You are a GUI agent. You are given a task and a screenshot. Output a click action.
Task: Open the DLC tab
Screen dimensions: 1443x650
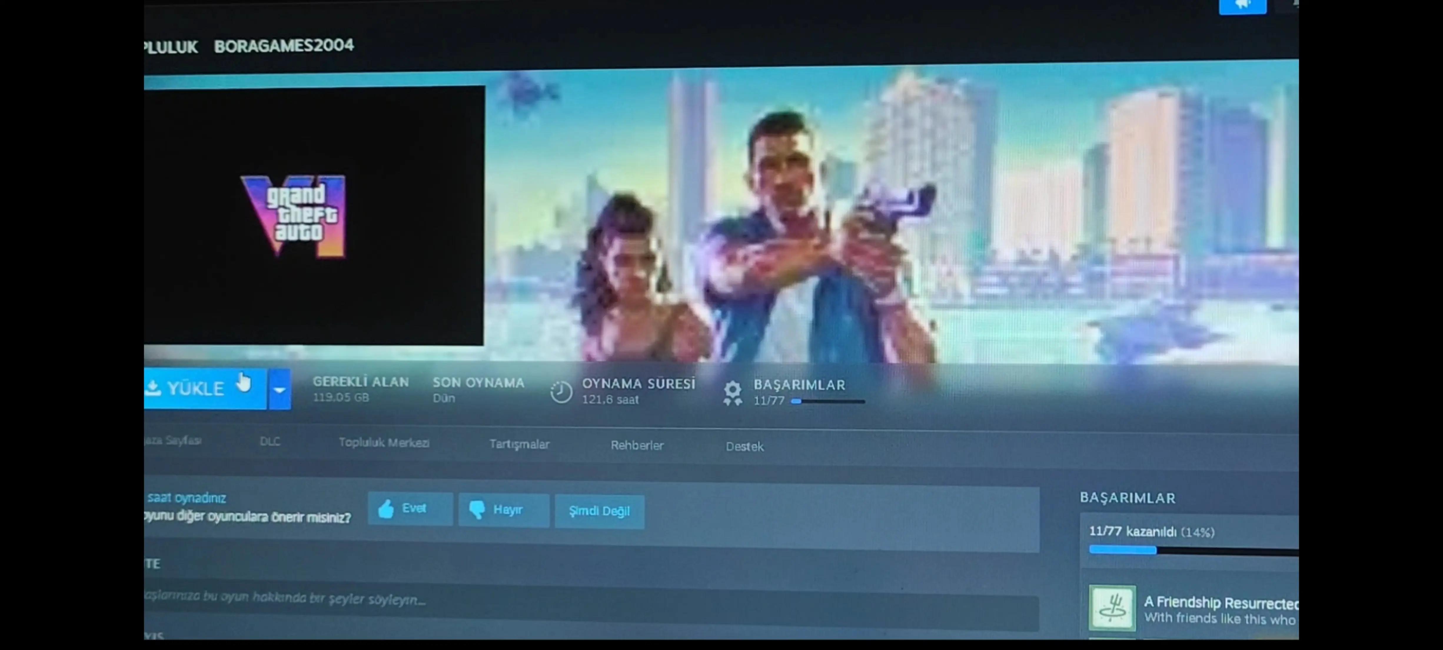click(x=270, y=442)
